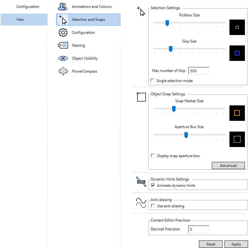Open the PowerCompass settings page
The width and height of the screenshot is (249, 248).
(88, 71)
